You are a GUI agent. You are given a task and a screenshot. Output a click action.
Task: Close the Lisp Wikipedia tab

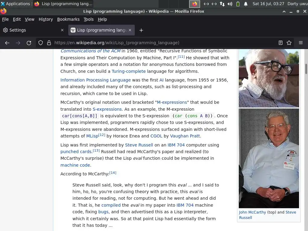pyautogui.click(x=130, y=30)
